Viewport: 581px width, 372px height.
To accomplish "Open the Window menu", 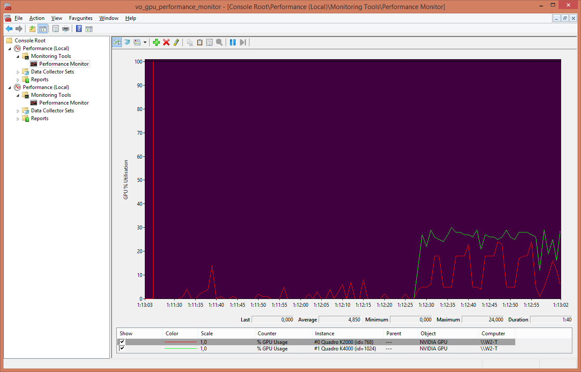I will [109, 18].
